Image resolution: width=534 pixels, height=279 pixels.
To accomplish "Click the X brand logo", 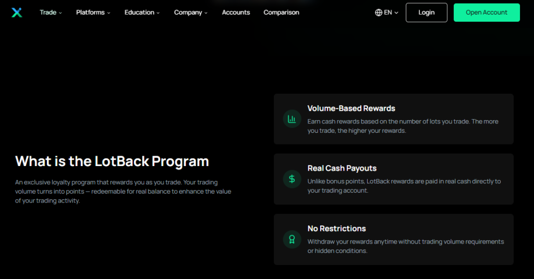I will tap(17, 12).
